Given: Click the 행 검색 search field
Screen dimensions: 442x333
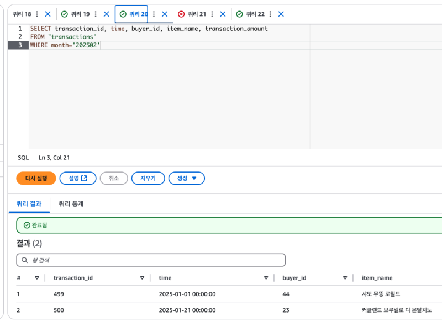Looking at the screenshot, I should 151,260.
